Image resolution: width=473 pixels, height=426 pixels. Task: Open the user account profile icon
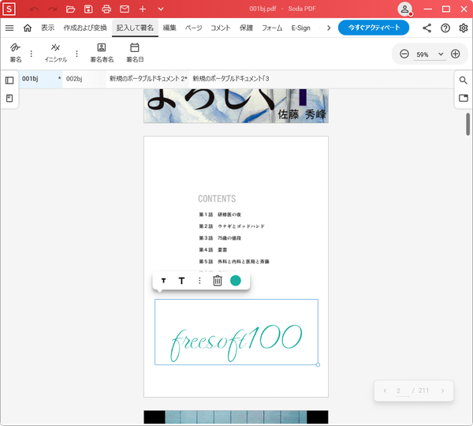[x=405, y=9]
